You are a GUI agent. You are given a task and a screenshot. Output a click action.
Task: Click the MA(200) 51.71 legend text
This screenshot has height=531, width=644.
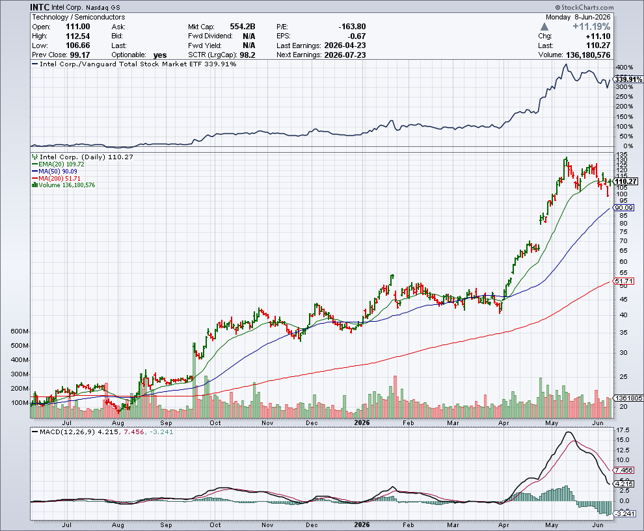60,179
